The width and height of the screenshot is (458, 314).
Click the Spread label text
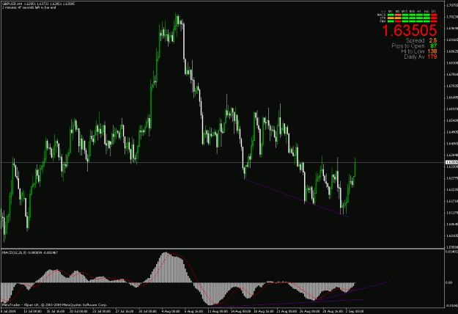pos(415,40)
